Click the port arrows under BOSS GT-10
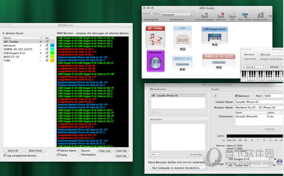 click(x=182, y=70)
